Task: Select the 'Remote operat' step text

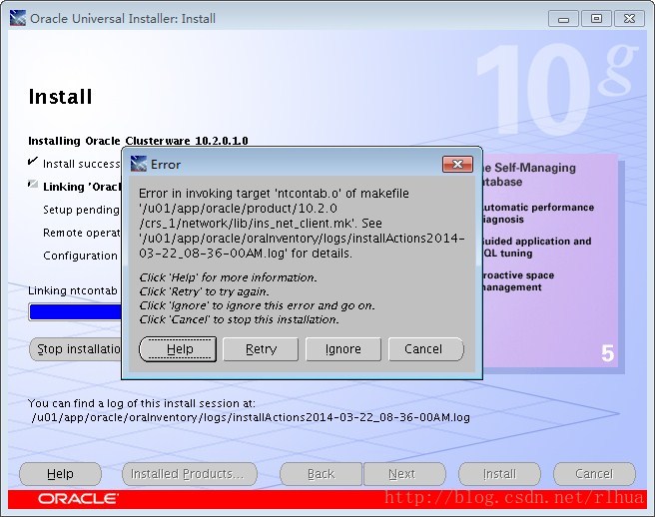Action: coord(82,233)
